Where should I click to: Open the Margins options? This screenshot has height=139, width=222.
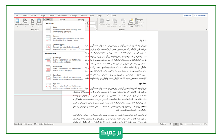click(17, 23)
